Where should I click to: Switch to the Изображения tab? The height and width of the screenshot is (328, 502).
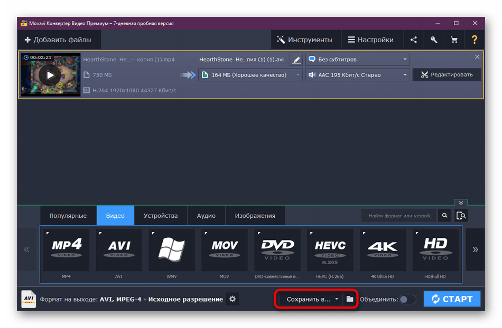tap(255, 216)
